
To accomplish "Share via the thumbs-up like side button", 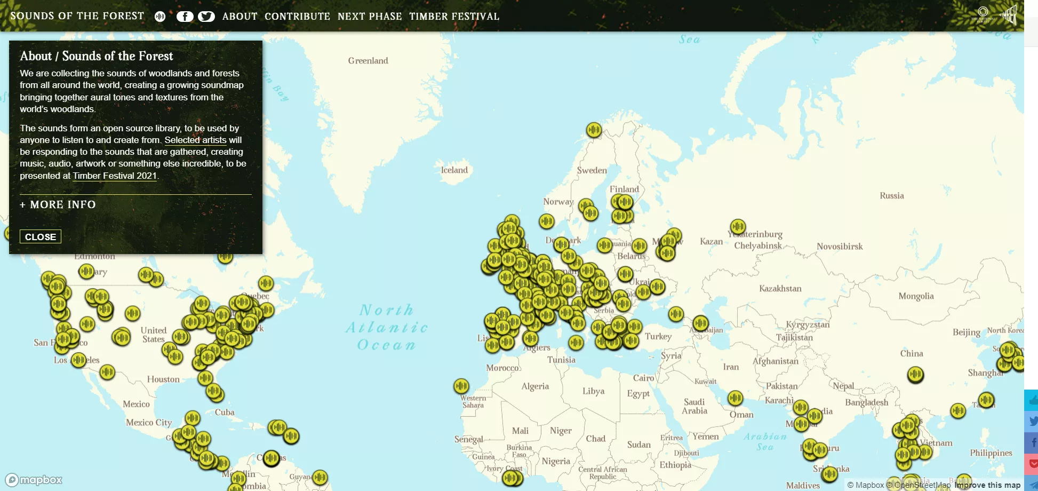I will coord(1031,400).
